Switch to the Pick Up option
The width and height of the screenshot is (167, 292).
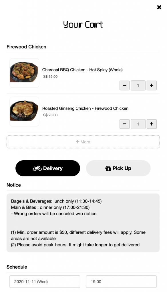click(x=118, y=168)
